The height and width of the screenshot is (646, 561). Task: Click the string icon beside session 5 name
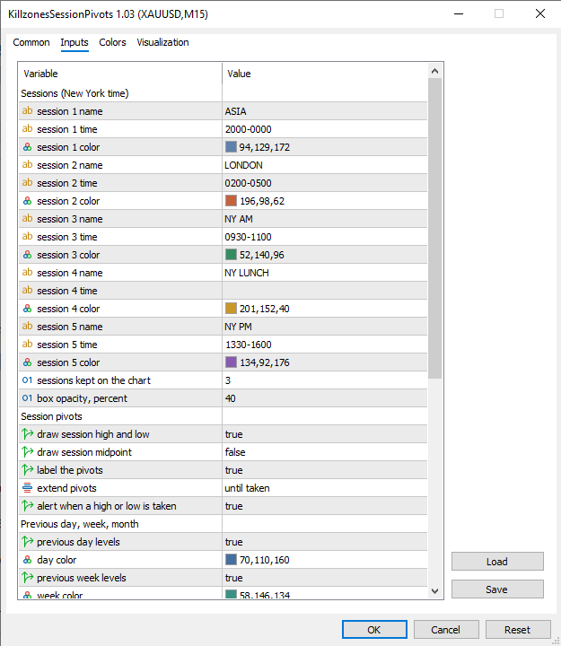(27, 327)
